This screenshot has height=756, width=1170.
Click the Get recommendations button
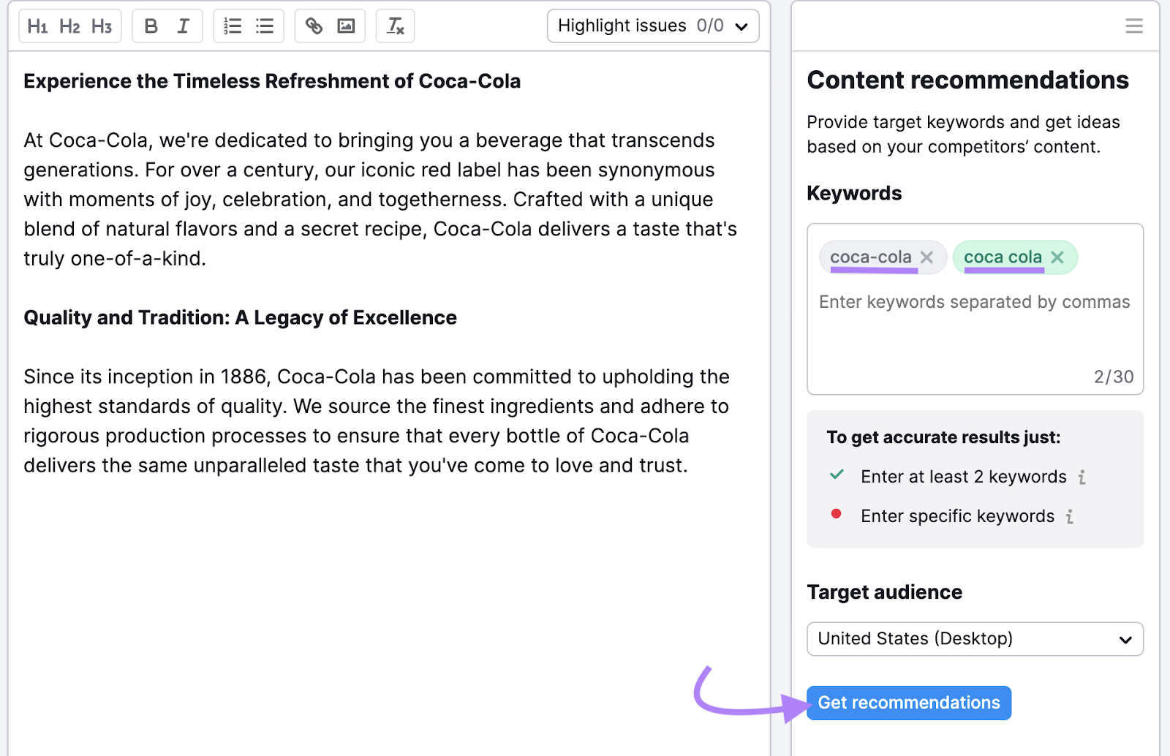coord(909,703)
